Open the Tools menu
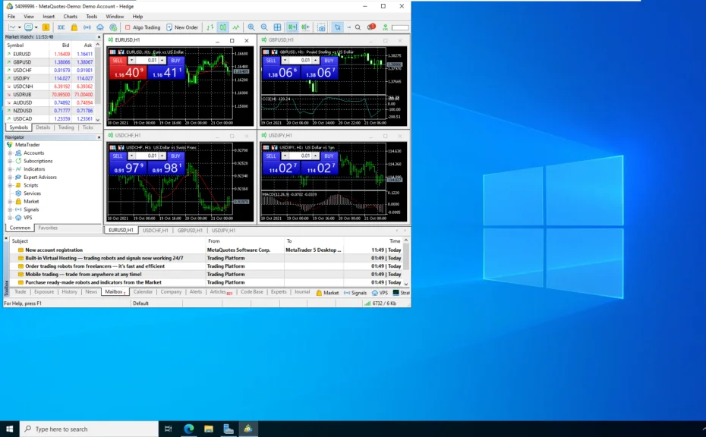This screenshot has width=706, height=437. [x=91, y=16]
